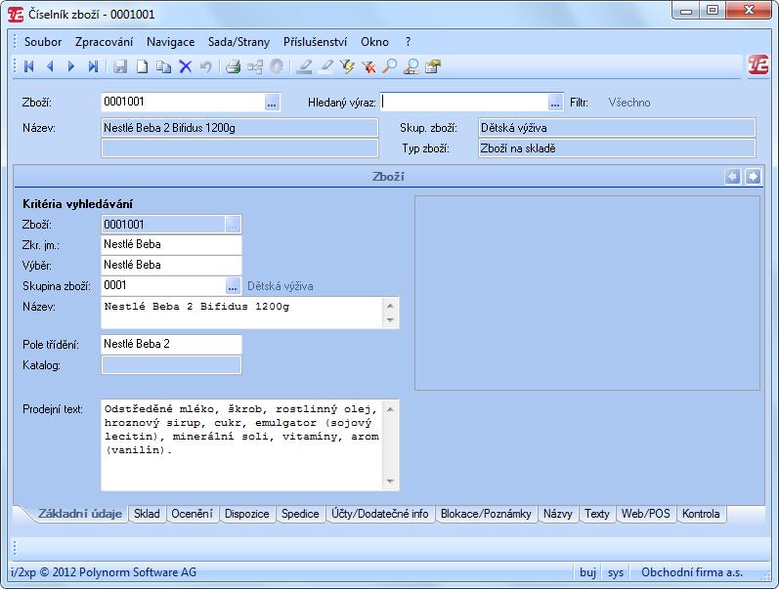The height and width of the screenshot is (589, 779).
Task: Click the sys status bar entry
Action: (616, 572)
